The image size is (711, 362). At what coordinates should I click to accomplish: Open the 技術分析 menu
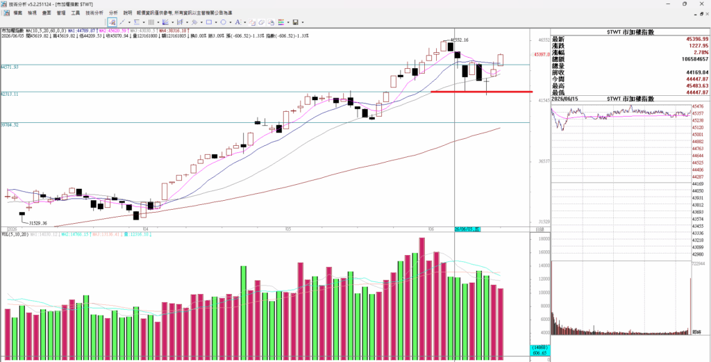tap(94, 13)
